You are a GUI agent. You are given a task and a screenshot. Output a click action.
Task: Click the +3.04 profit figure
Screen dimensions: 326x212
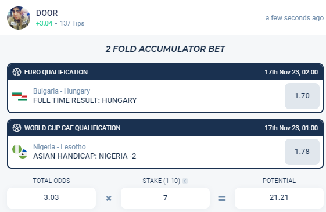point(44,23)
